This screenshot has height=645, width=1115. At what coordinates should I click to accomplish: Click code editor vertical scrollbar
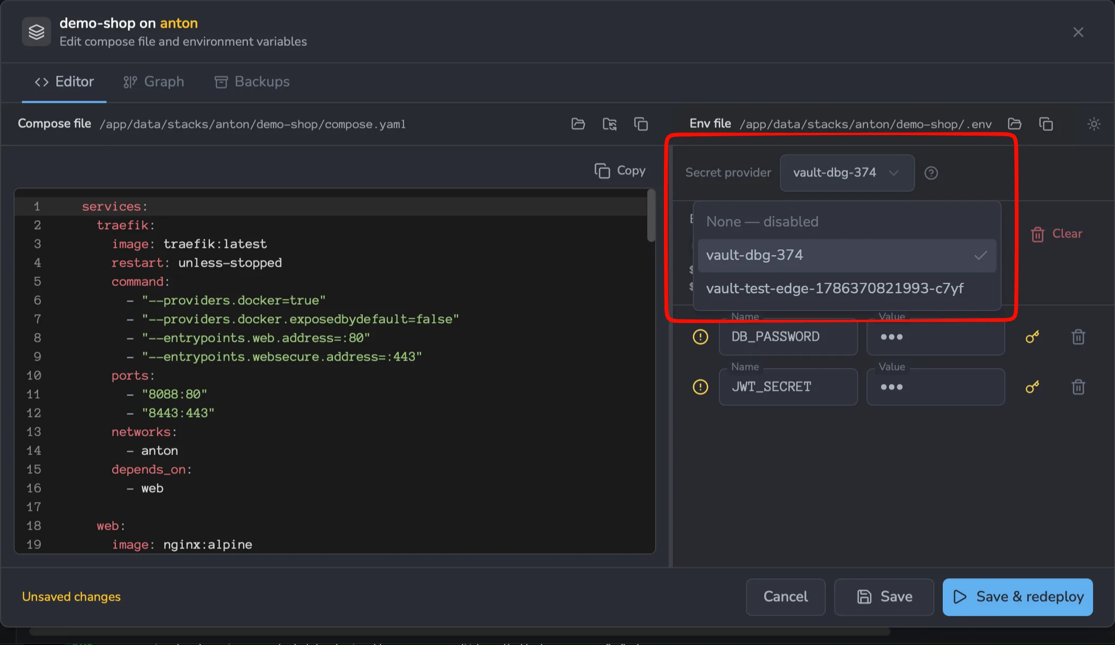pos(651,216)
